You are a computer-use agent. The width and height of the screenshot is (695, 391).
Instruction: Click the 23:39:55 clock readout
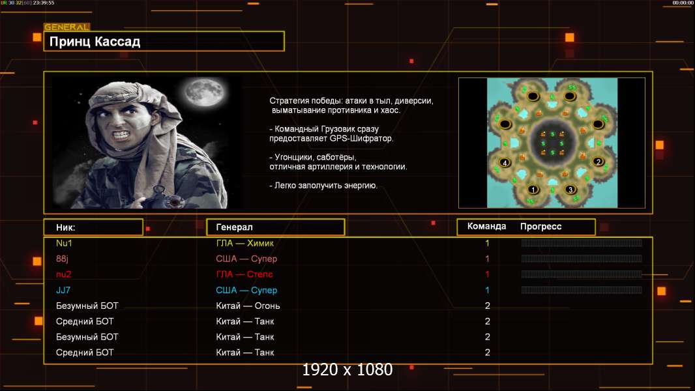tap(44, 3)
